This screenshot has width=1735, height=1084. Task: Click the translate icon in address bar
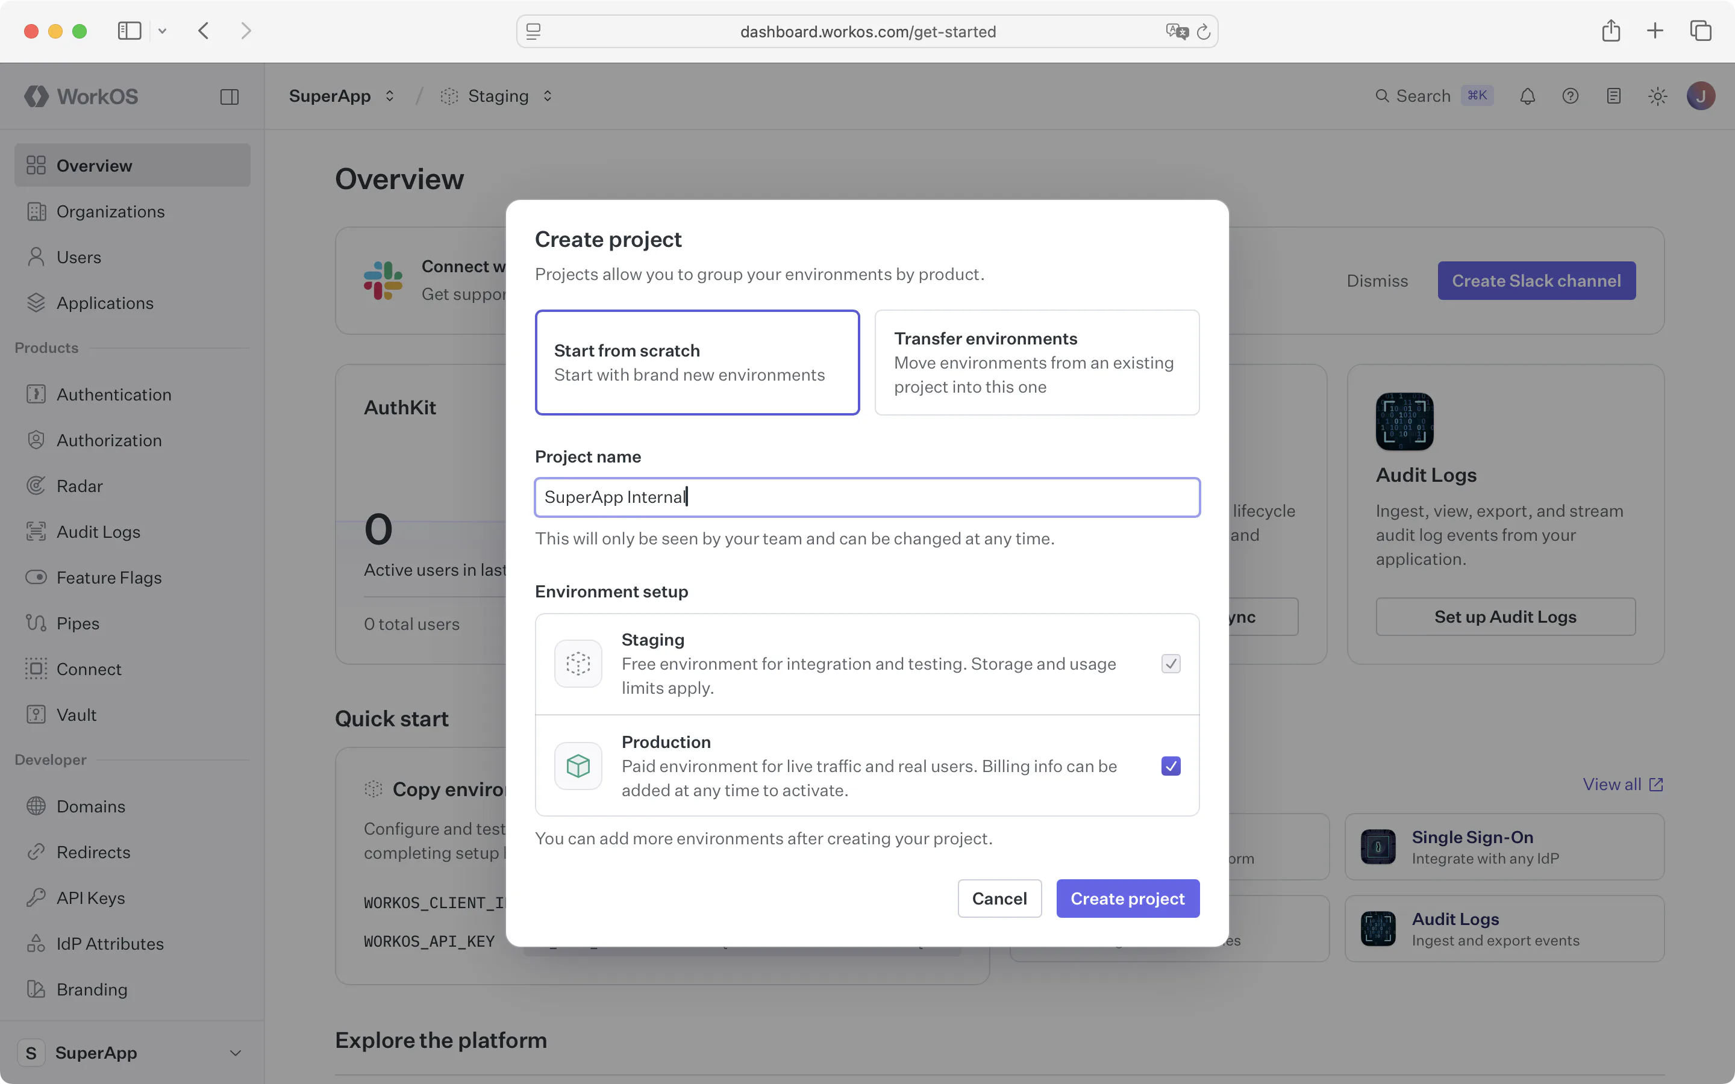(x=1177, y=31)
